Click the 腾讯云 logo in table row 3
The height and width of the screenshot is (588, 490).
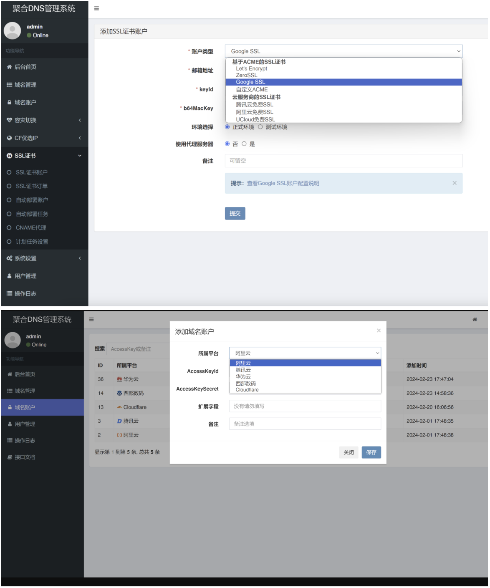point(119,421)
